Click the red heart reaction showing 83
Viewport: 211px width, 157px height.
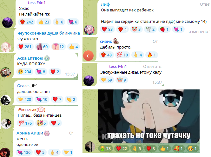click(x=107, y=29)
